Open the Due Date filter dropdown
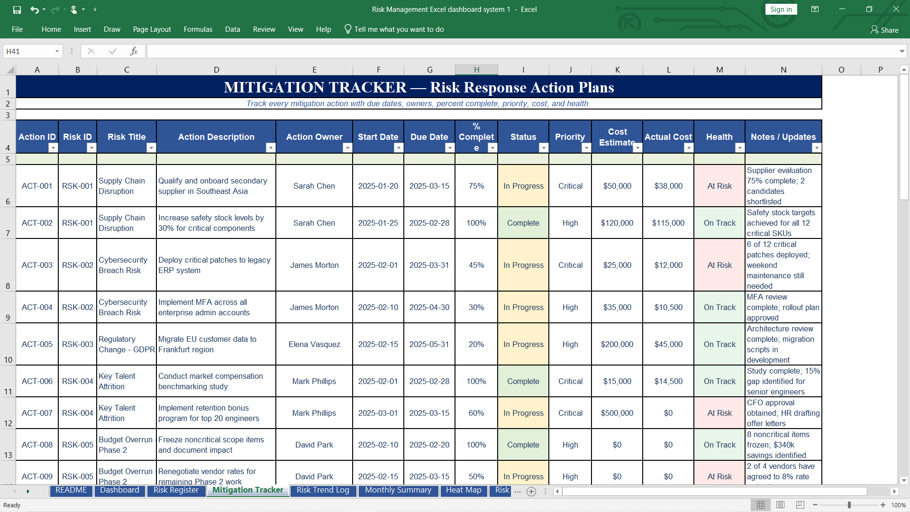Screen dimensions: 910x512 pyautogui.click(x=450, y=148)
